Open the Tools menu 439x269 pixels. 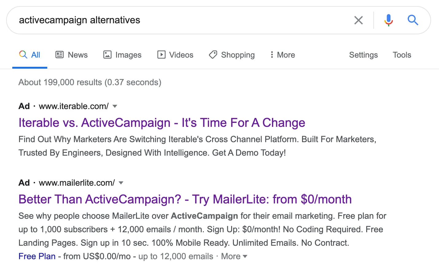(402, 55)
